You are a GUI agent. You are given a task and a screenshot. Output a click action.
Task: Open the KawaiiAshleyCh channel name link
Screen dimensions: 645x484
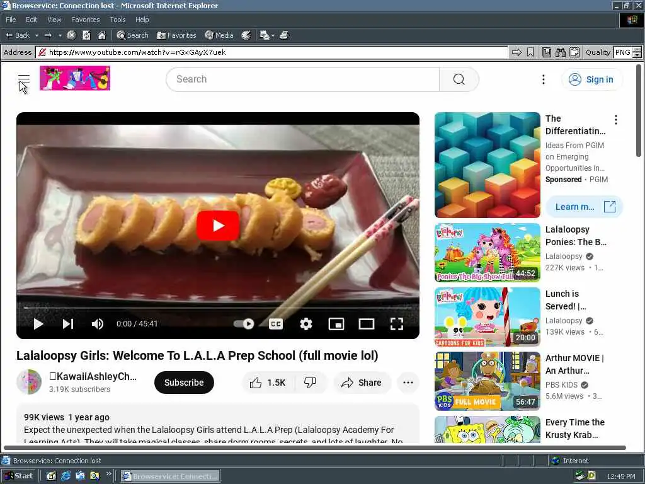pyautogui.click(x=93, y=377)
